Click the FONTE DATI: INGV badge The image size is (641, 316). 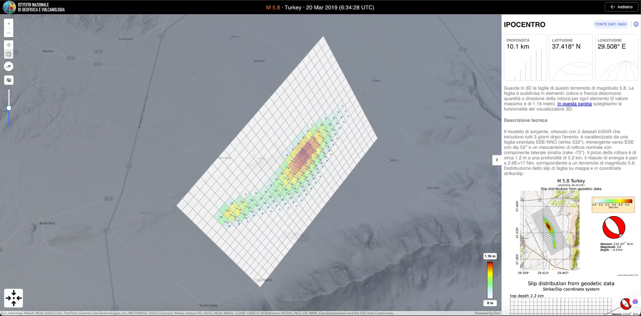pos(611,24)
